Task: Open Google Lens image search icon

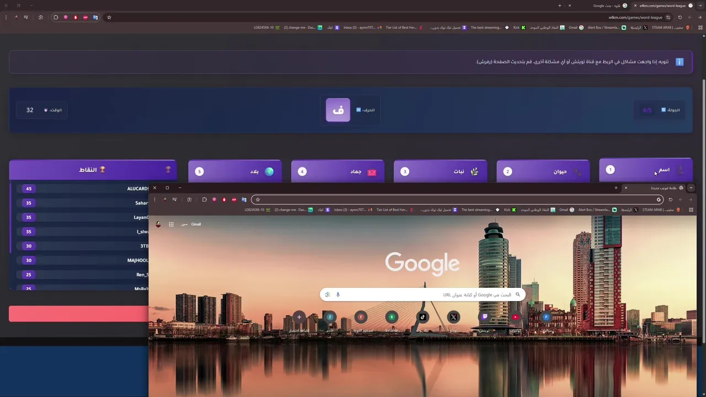Action: click(328, 294)
